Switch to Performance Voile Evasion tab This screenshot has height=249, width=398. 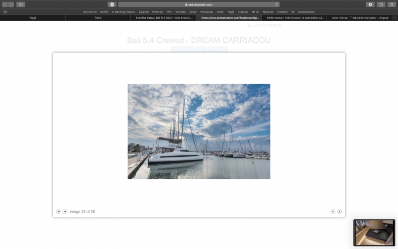point(294,18)
